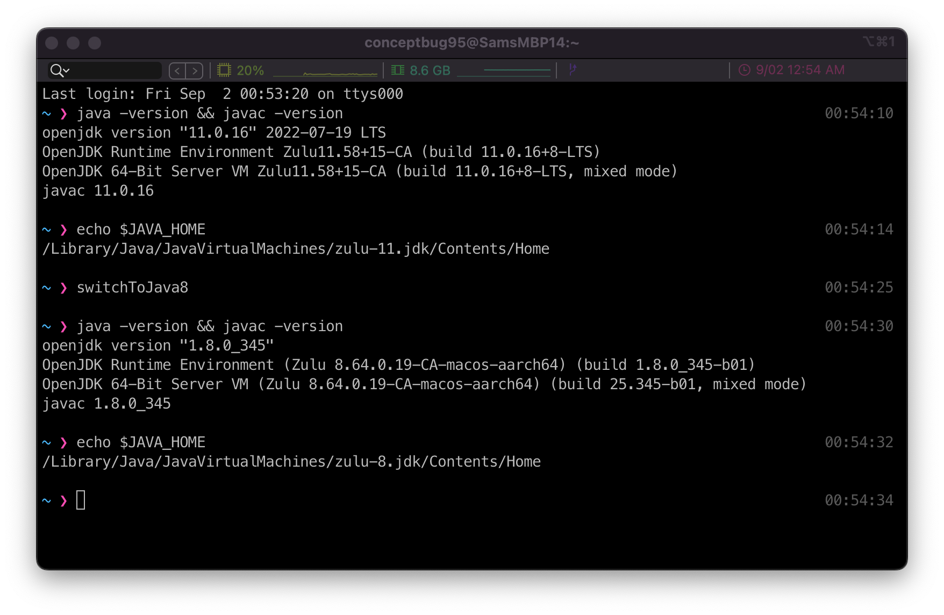Click the clock icon in status bar
The image size is (944, 615).
click(745, 70)
